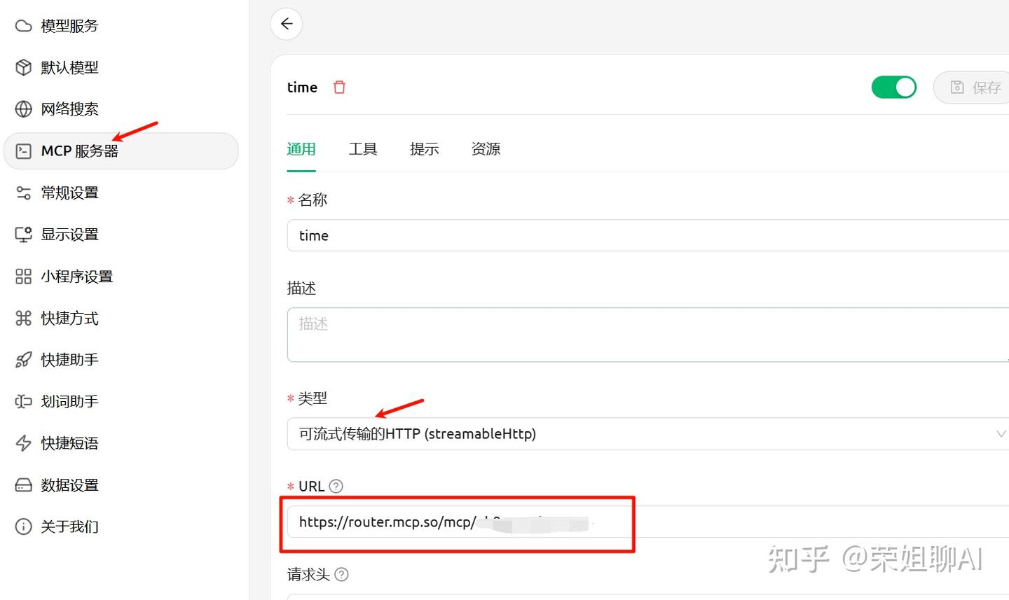This screenshot has width=1009, height=600.
Task: Click the help icon beside 请求头
Action: click(x=341, y=574)
